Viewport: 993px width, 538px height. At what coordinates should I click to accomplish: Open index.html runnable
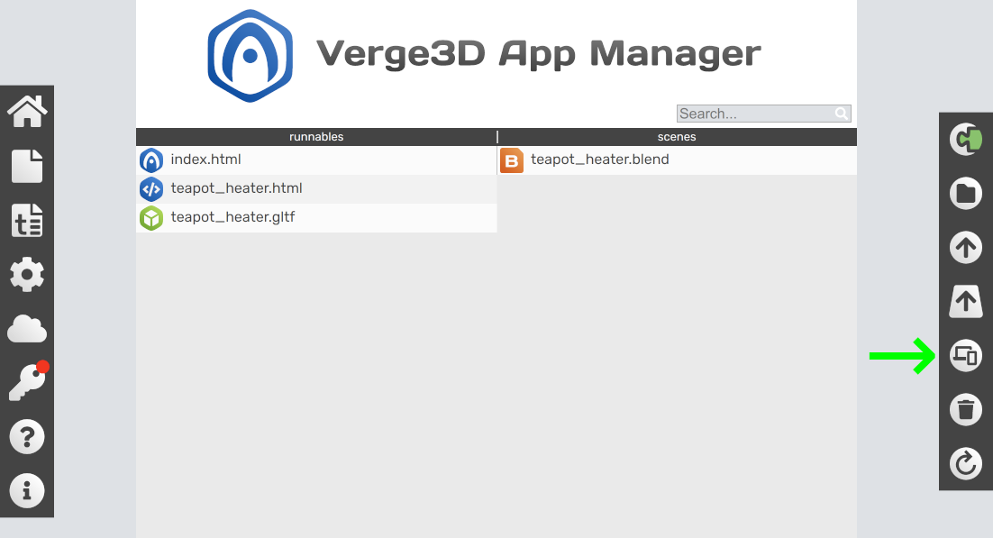click(x=205, y=160)
